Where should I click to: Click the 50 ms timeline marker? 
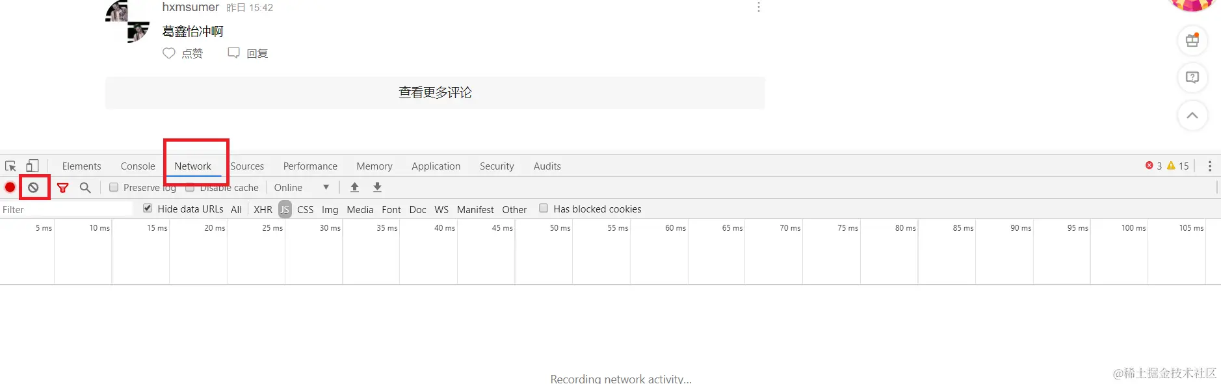click(560, 228)
